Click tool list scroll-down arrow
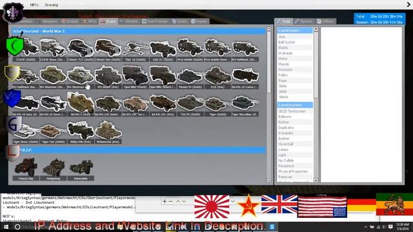 316,180
